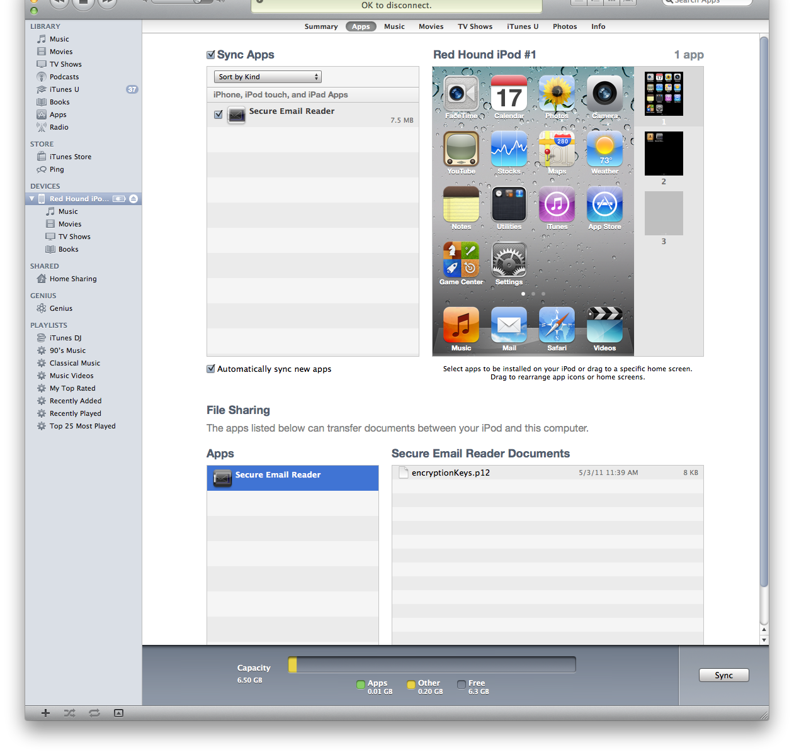794x755 pixels.
Task: Click the repeat icon in bottom bar
Action: point(94,713)
